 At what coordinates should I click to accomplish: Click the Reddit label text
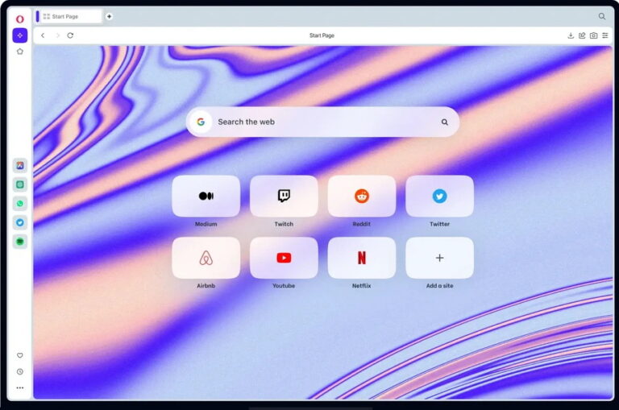(362, 224)
